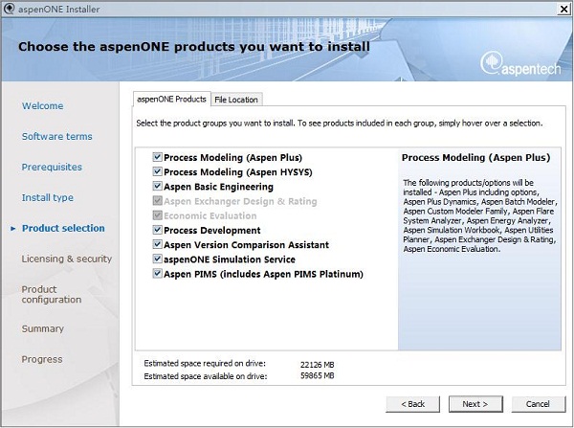Click the Back button
Screen dimensions: 574x428
click(x=412, y=404)
